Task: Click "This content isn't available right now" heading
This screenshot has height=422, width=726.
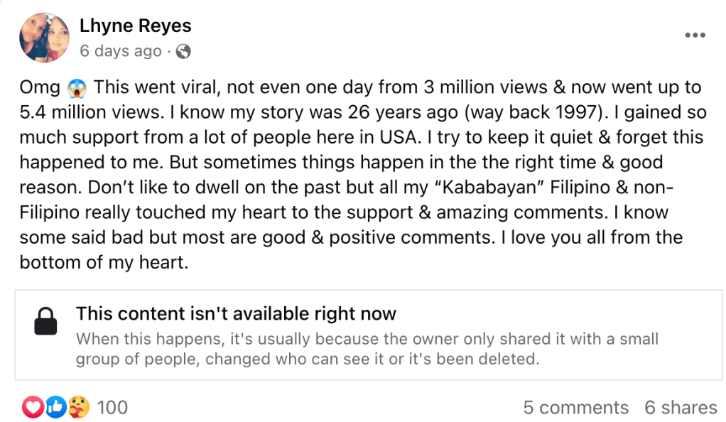Action: click(236, 314)
